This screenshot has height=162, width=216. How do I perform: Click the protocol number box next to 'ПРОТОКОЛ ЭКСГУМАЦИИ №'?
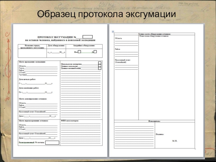pos(87,37)
